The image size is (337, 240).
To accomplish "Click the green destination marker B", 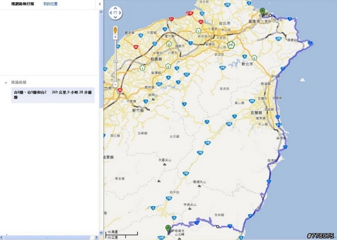I will pos(262,12).
